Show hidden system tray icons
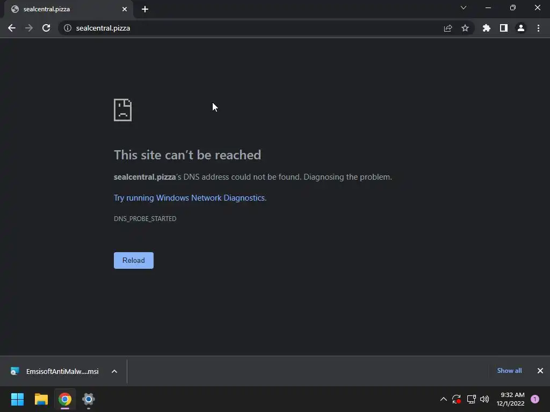Screen dimensions: 550x412 pos(443,399)
